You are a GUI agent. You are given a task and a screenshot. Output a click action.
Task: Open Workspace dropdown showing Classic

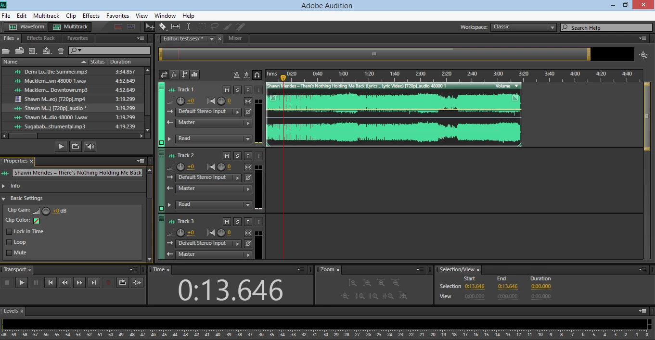pyautogui.click(x=523, y=27)
